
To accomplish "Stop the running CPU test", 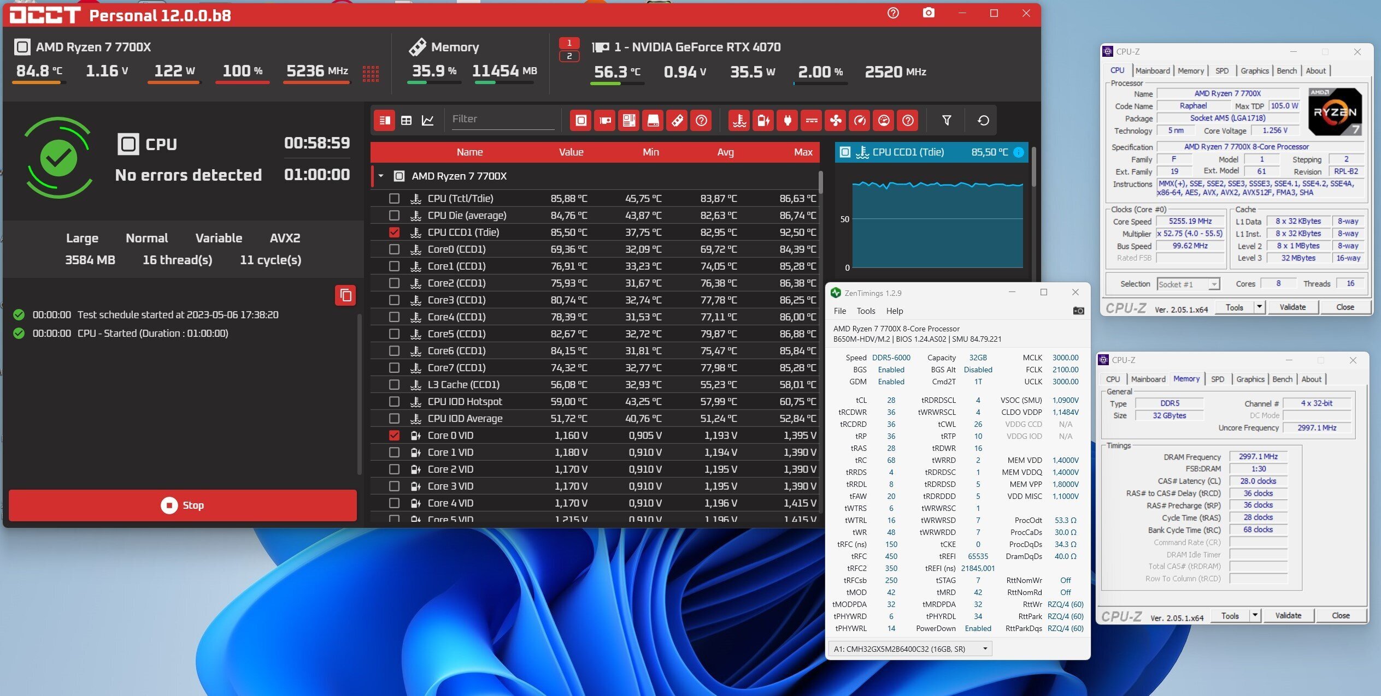I will [183, 505].
